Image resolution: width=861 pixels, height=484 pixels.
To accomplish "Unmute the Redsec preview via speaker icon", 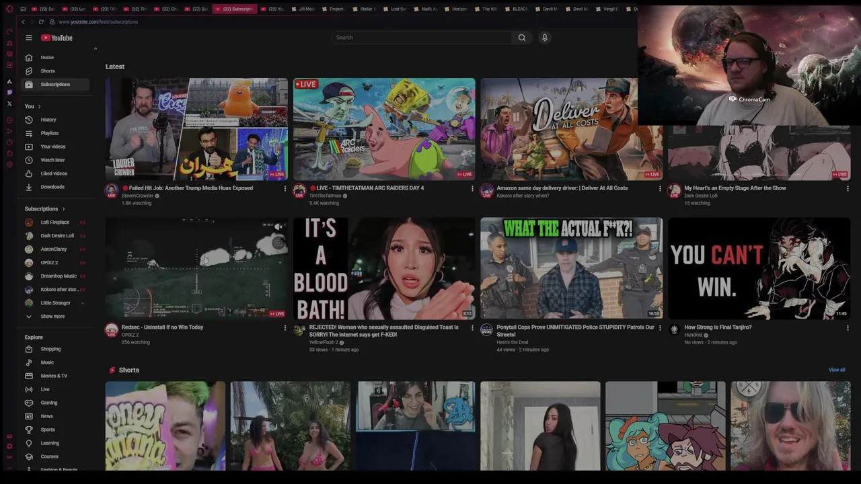I will [x=278, y=227].
